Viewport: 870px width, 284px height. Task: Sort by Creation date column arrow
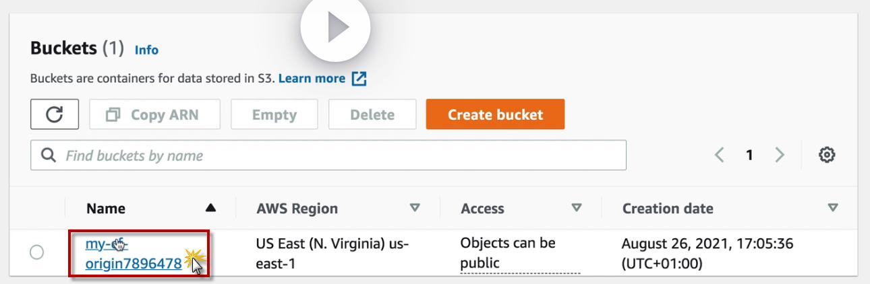tap(833, 208)
